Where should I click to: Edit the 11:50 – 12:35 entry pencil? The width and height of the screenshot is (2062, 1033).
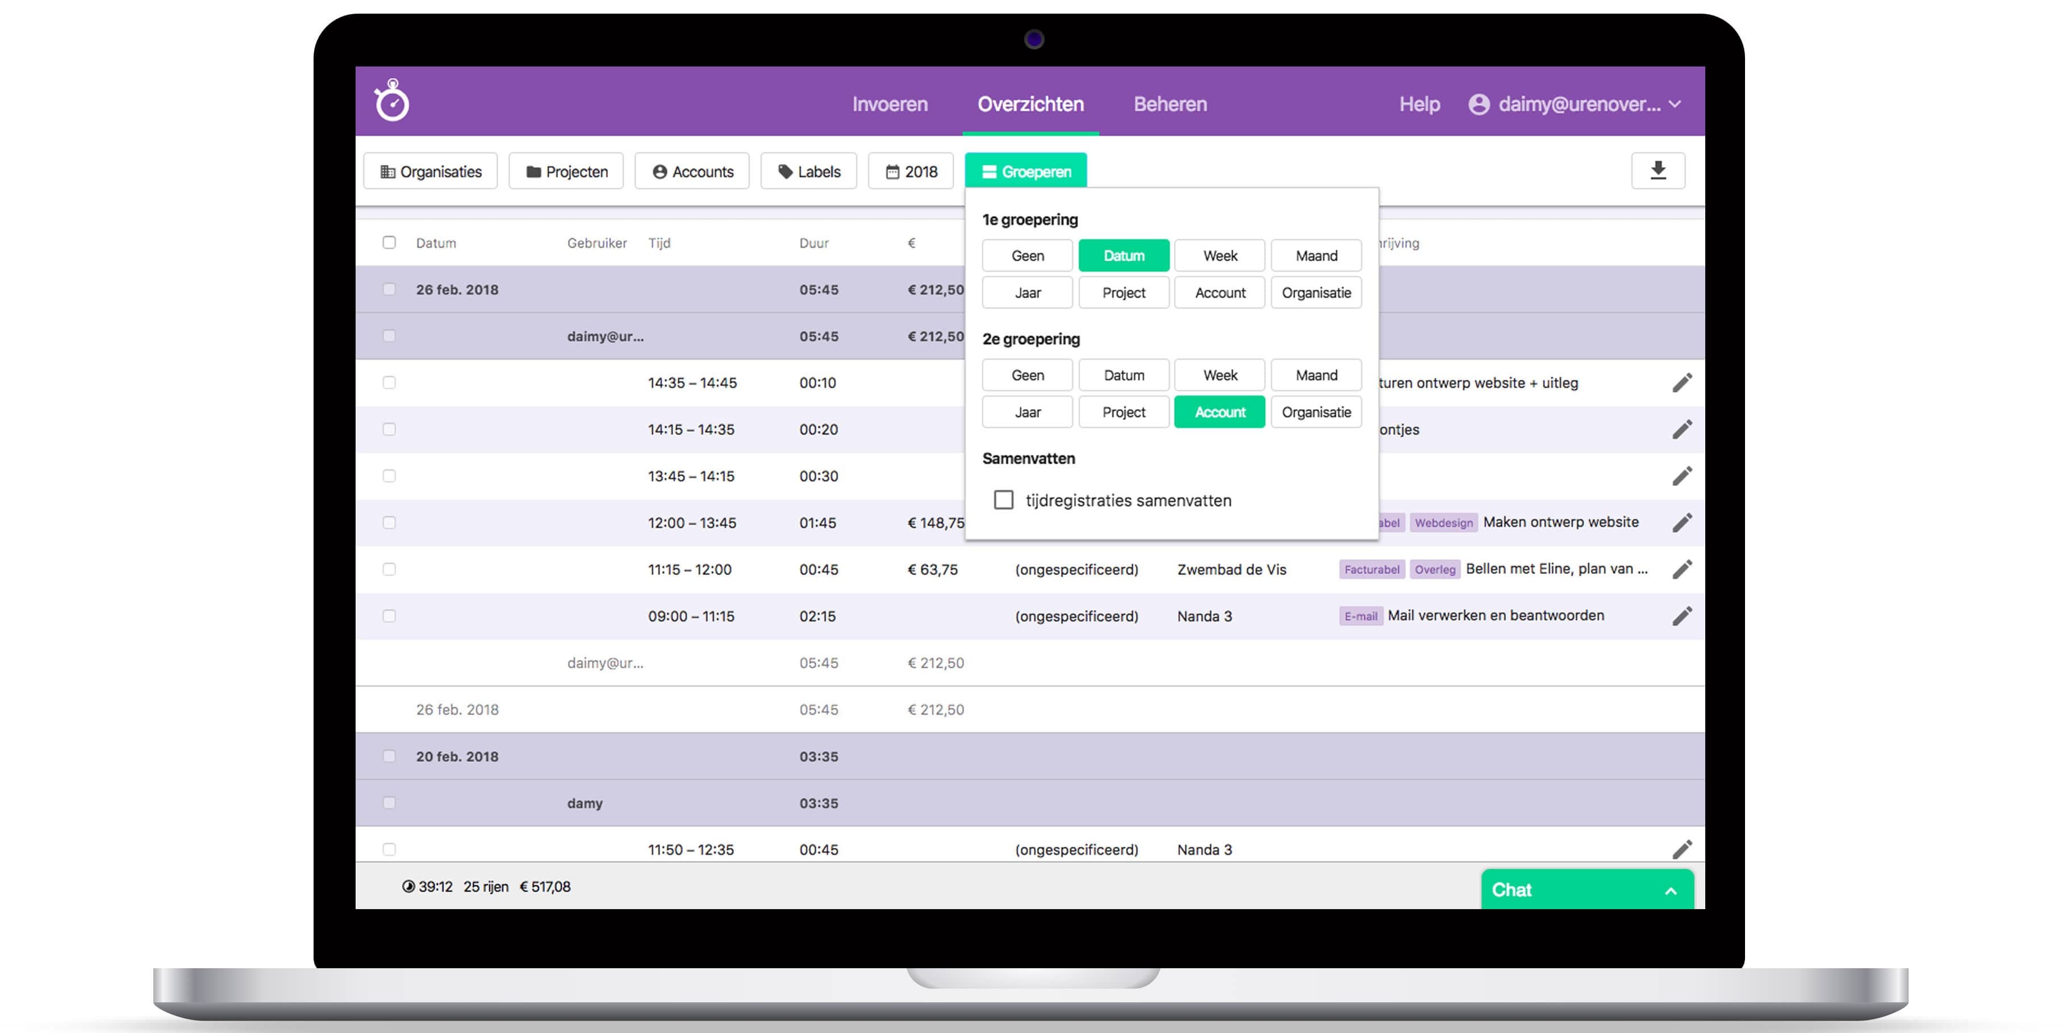[x=1682, y=849]
